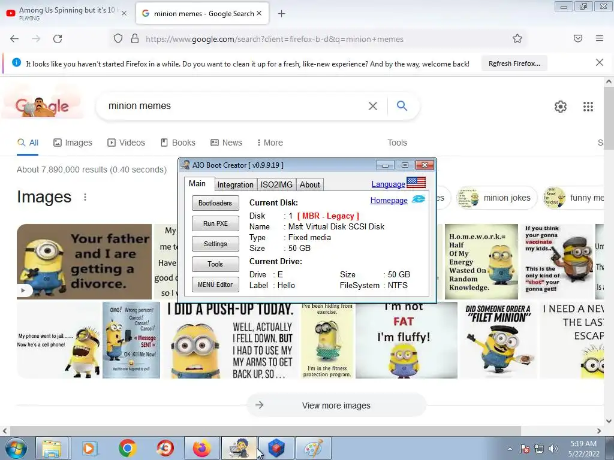Click Firefox back arrow button
This screenshot has width=614, height=460.
[14, 39]
